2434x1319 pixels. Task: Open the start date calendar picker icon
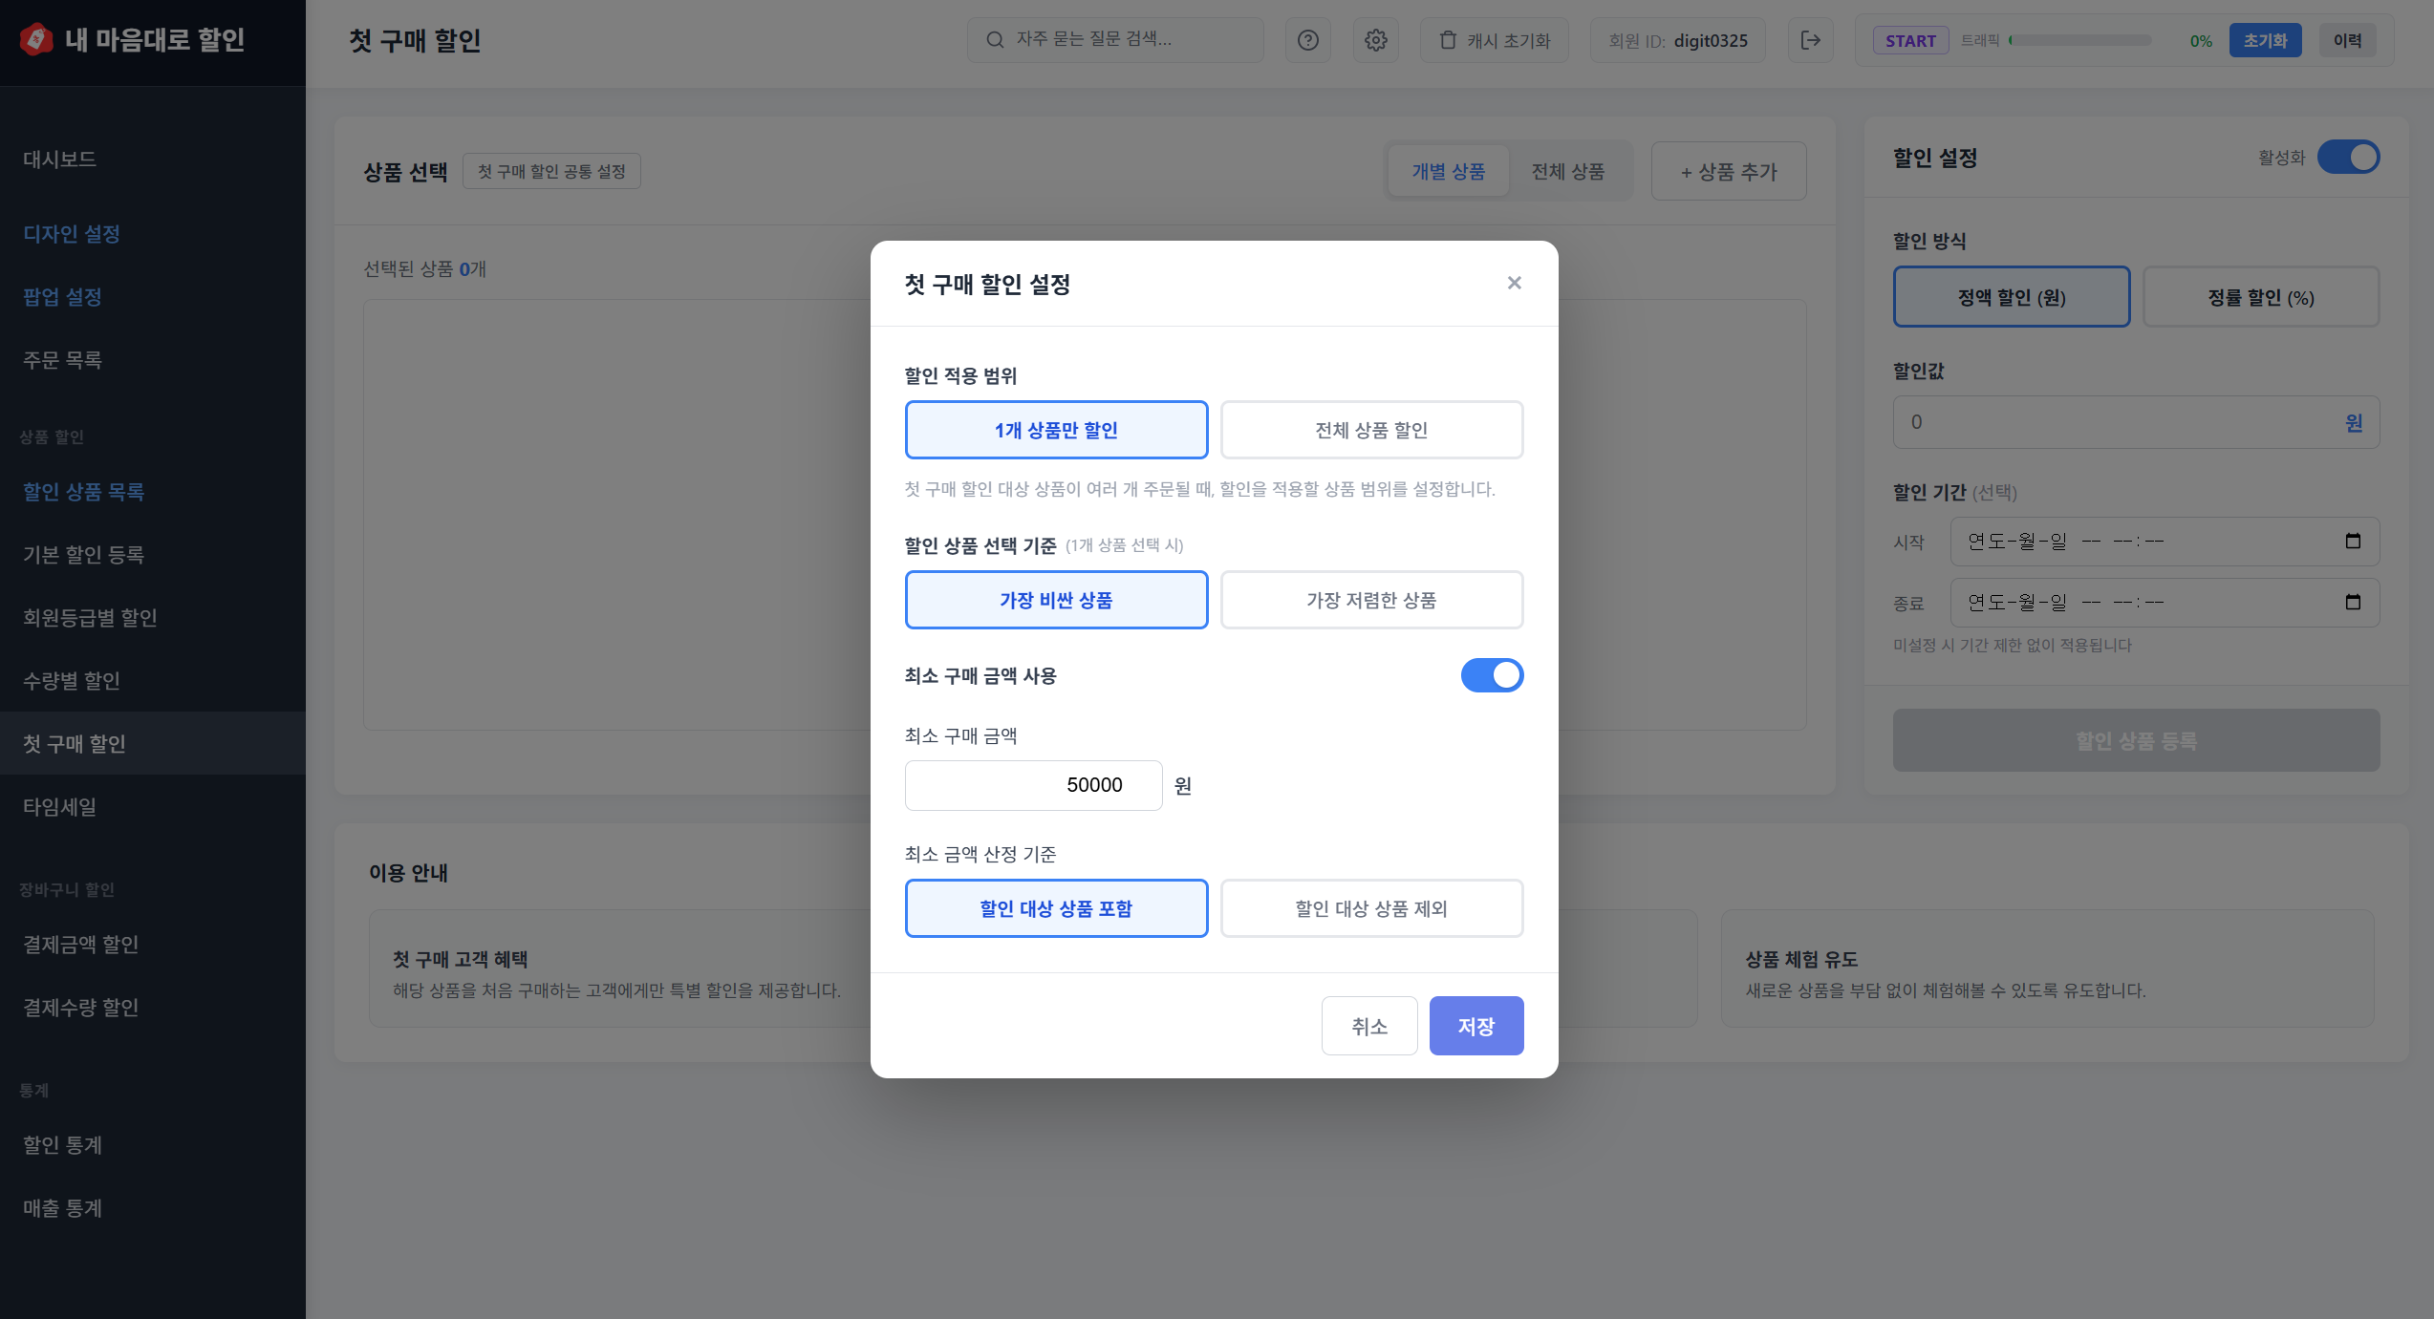(x=2353, y=542)
